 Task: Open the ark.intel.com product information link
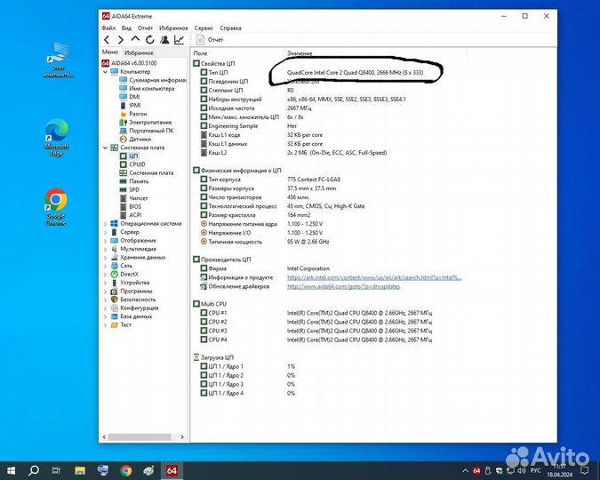[373, 277]
